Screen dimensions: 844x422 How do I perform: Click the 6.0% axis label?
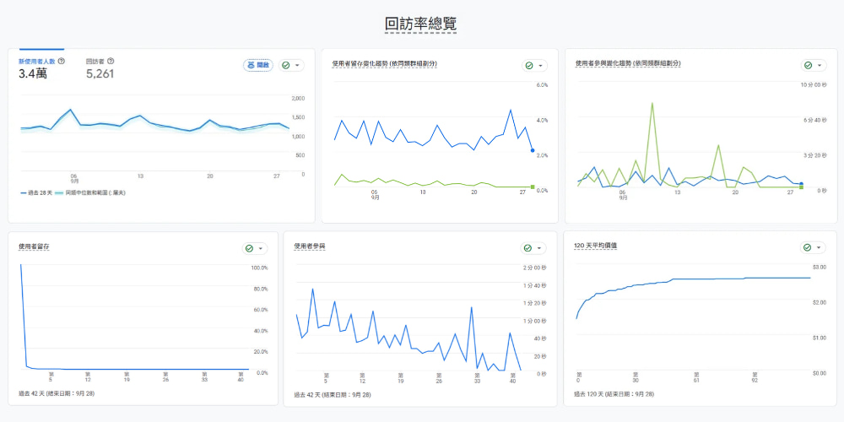(x=540, y=85)
